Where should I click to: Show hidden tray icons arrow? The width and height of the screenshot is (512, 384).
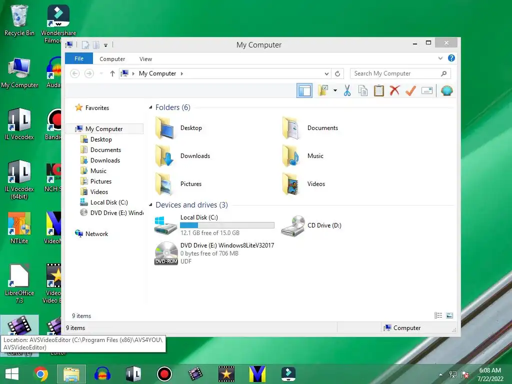coord(441,374)
